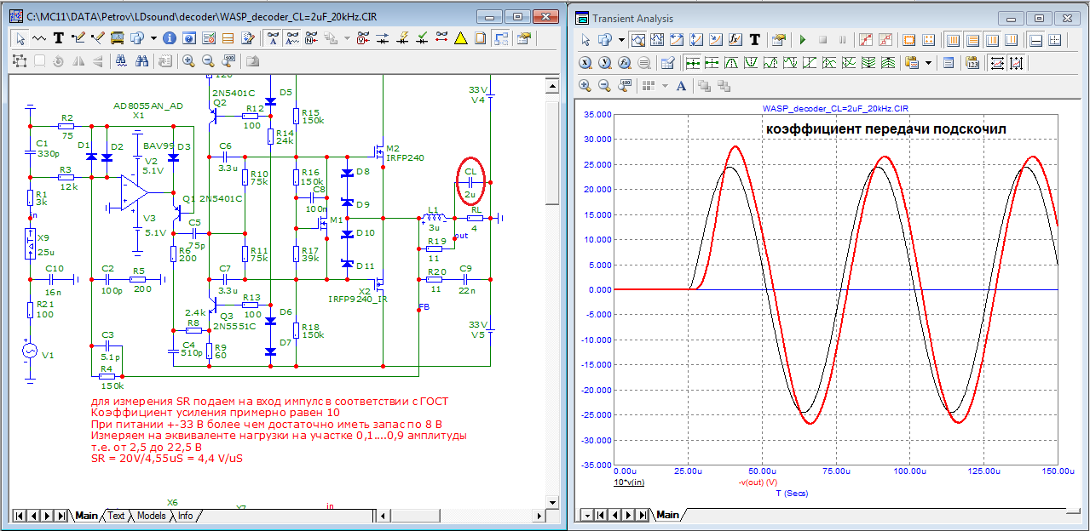
Task: Click the -v(out) (V) waveform label
Action: pos(757,483)
